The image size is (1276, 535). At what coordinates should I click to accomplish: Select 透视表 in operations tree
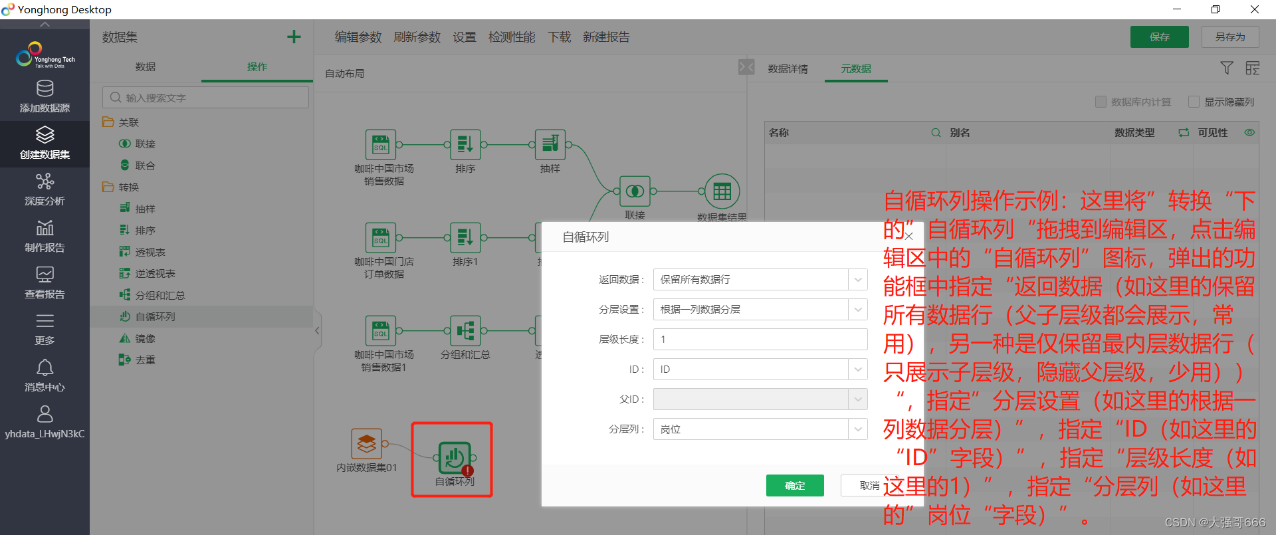pos(150,252)
